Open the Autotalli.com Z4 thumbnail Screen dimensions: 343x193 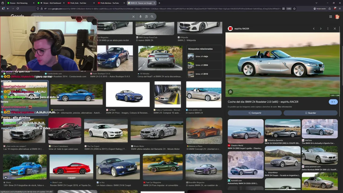click(x=246, y=165)
